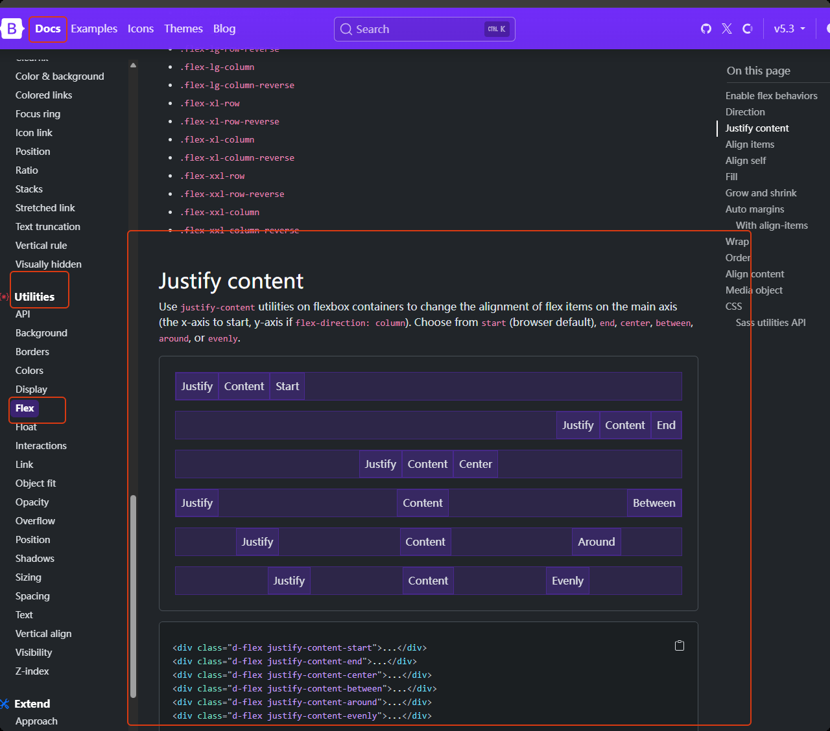Open the Colors utilities page
830x731 pixels.
[29, 371]
